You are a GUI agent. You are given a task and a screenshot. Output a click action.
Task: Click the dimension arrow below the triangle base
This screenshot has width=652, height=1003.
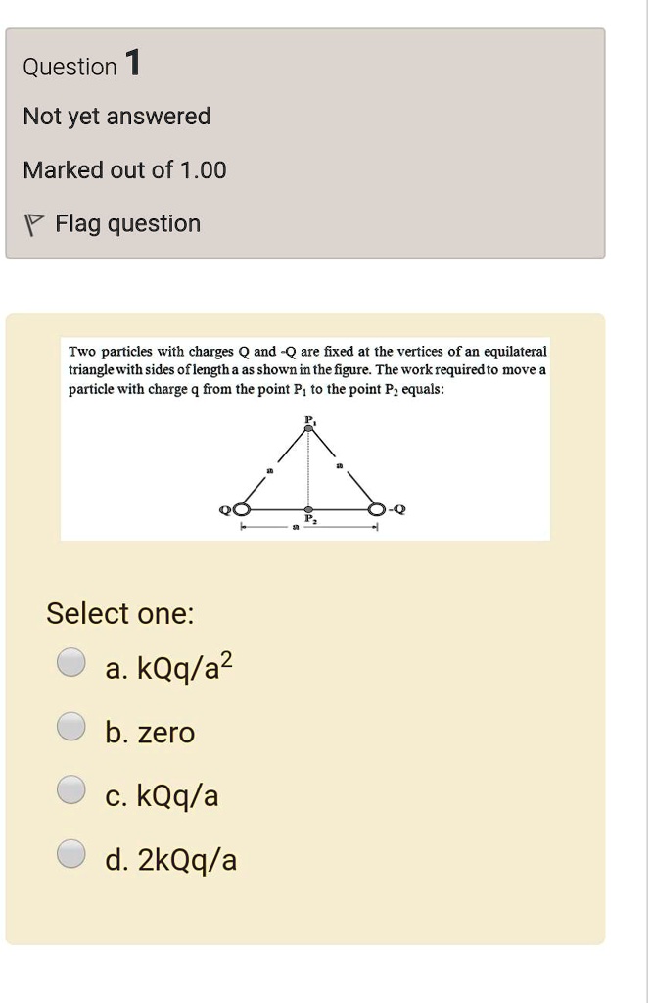click(x=308, y=527)
